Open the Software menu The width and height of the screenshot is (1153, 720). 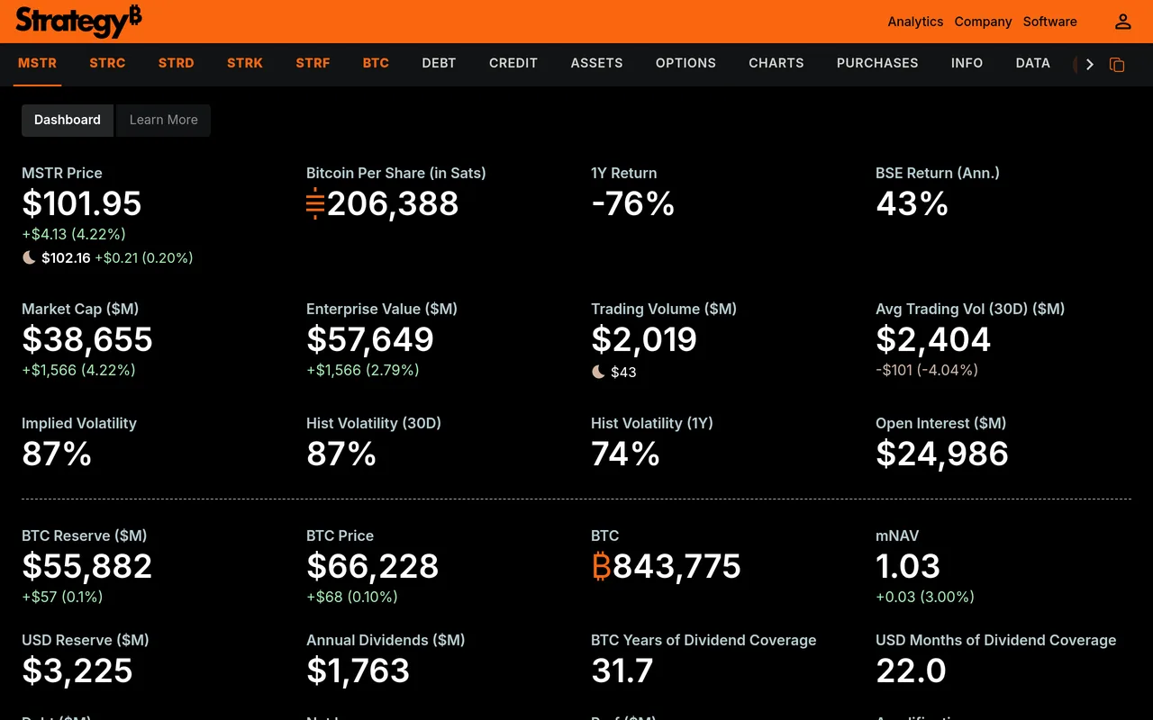tap(1049, 22)
